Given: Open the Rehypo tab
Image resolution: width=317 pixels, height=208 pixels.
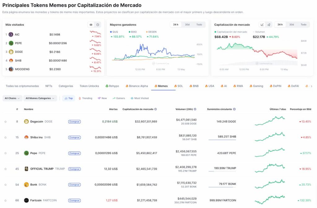Looking at the screenshot, I should [112, 86].
